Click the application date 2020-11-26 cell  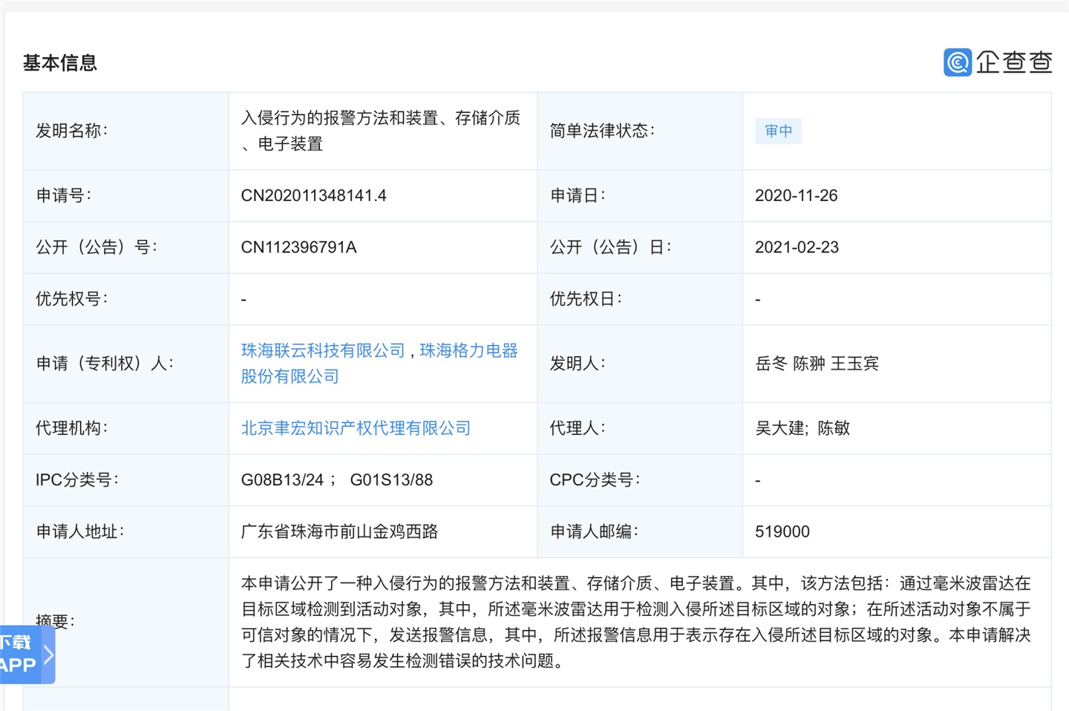[797, 195]
